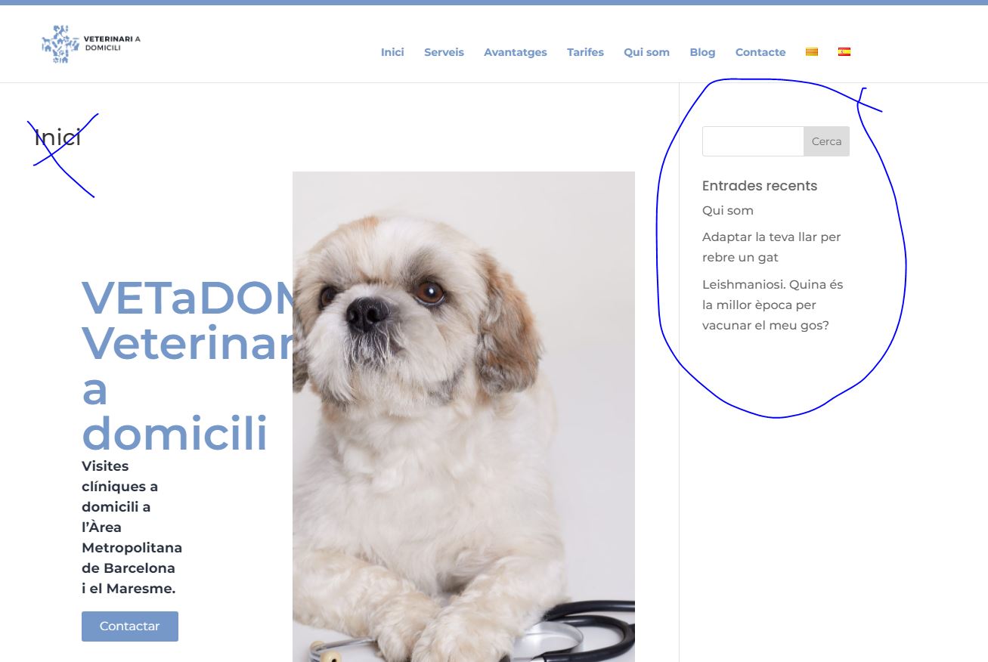Open the Leishmaniosi vaccination post link

pyautogui.click(x=773, y=305)
